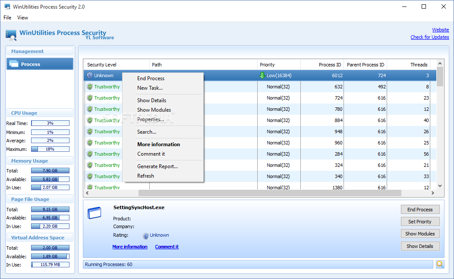The image size is (454, 279).
Task: Click shield icon of process ID 960 row
Action: pos(90,143)
